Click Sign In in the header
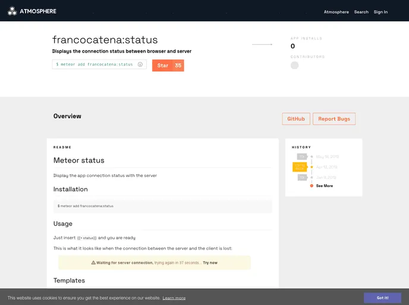Screen dimensions: 409x305 point(380,12)
